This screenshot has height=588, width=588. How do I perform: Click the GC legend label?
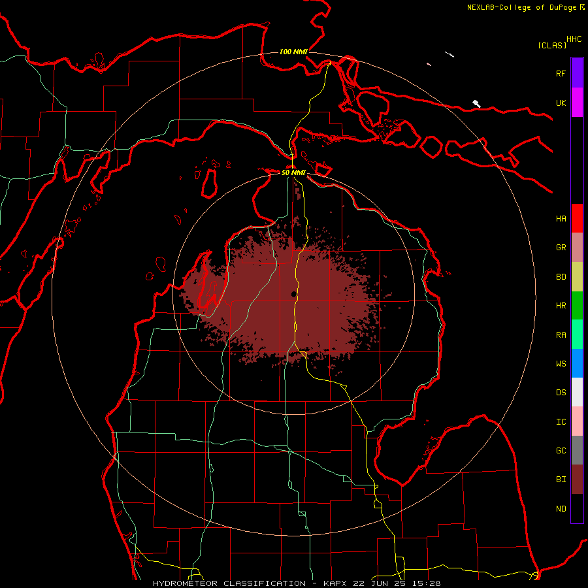561,450
